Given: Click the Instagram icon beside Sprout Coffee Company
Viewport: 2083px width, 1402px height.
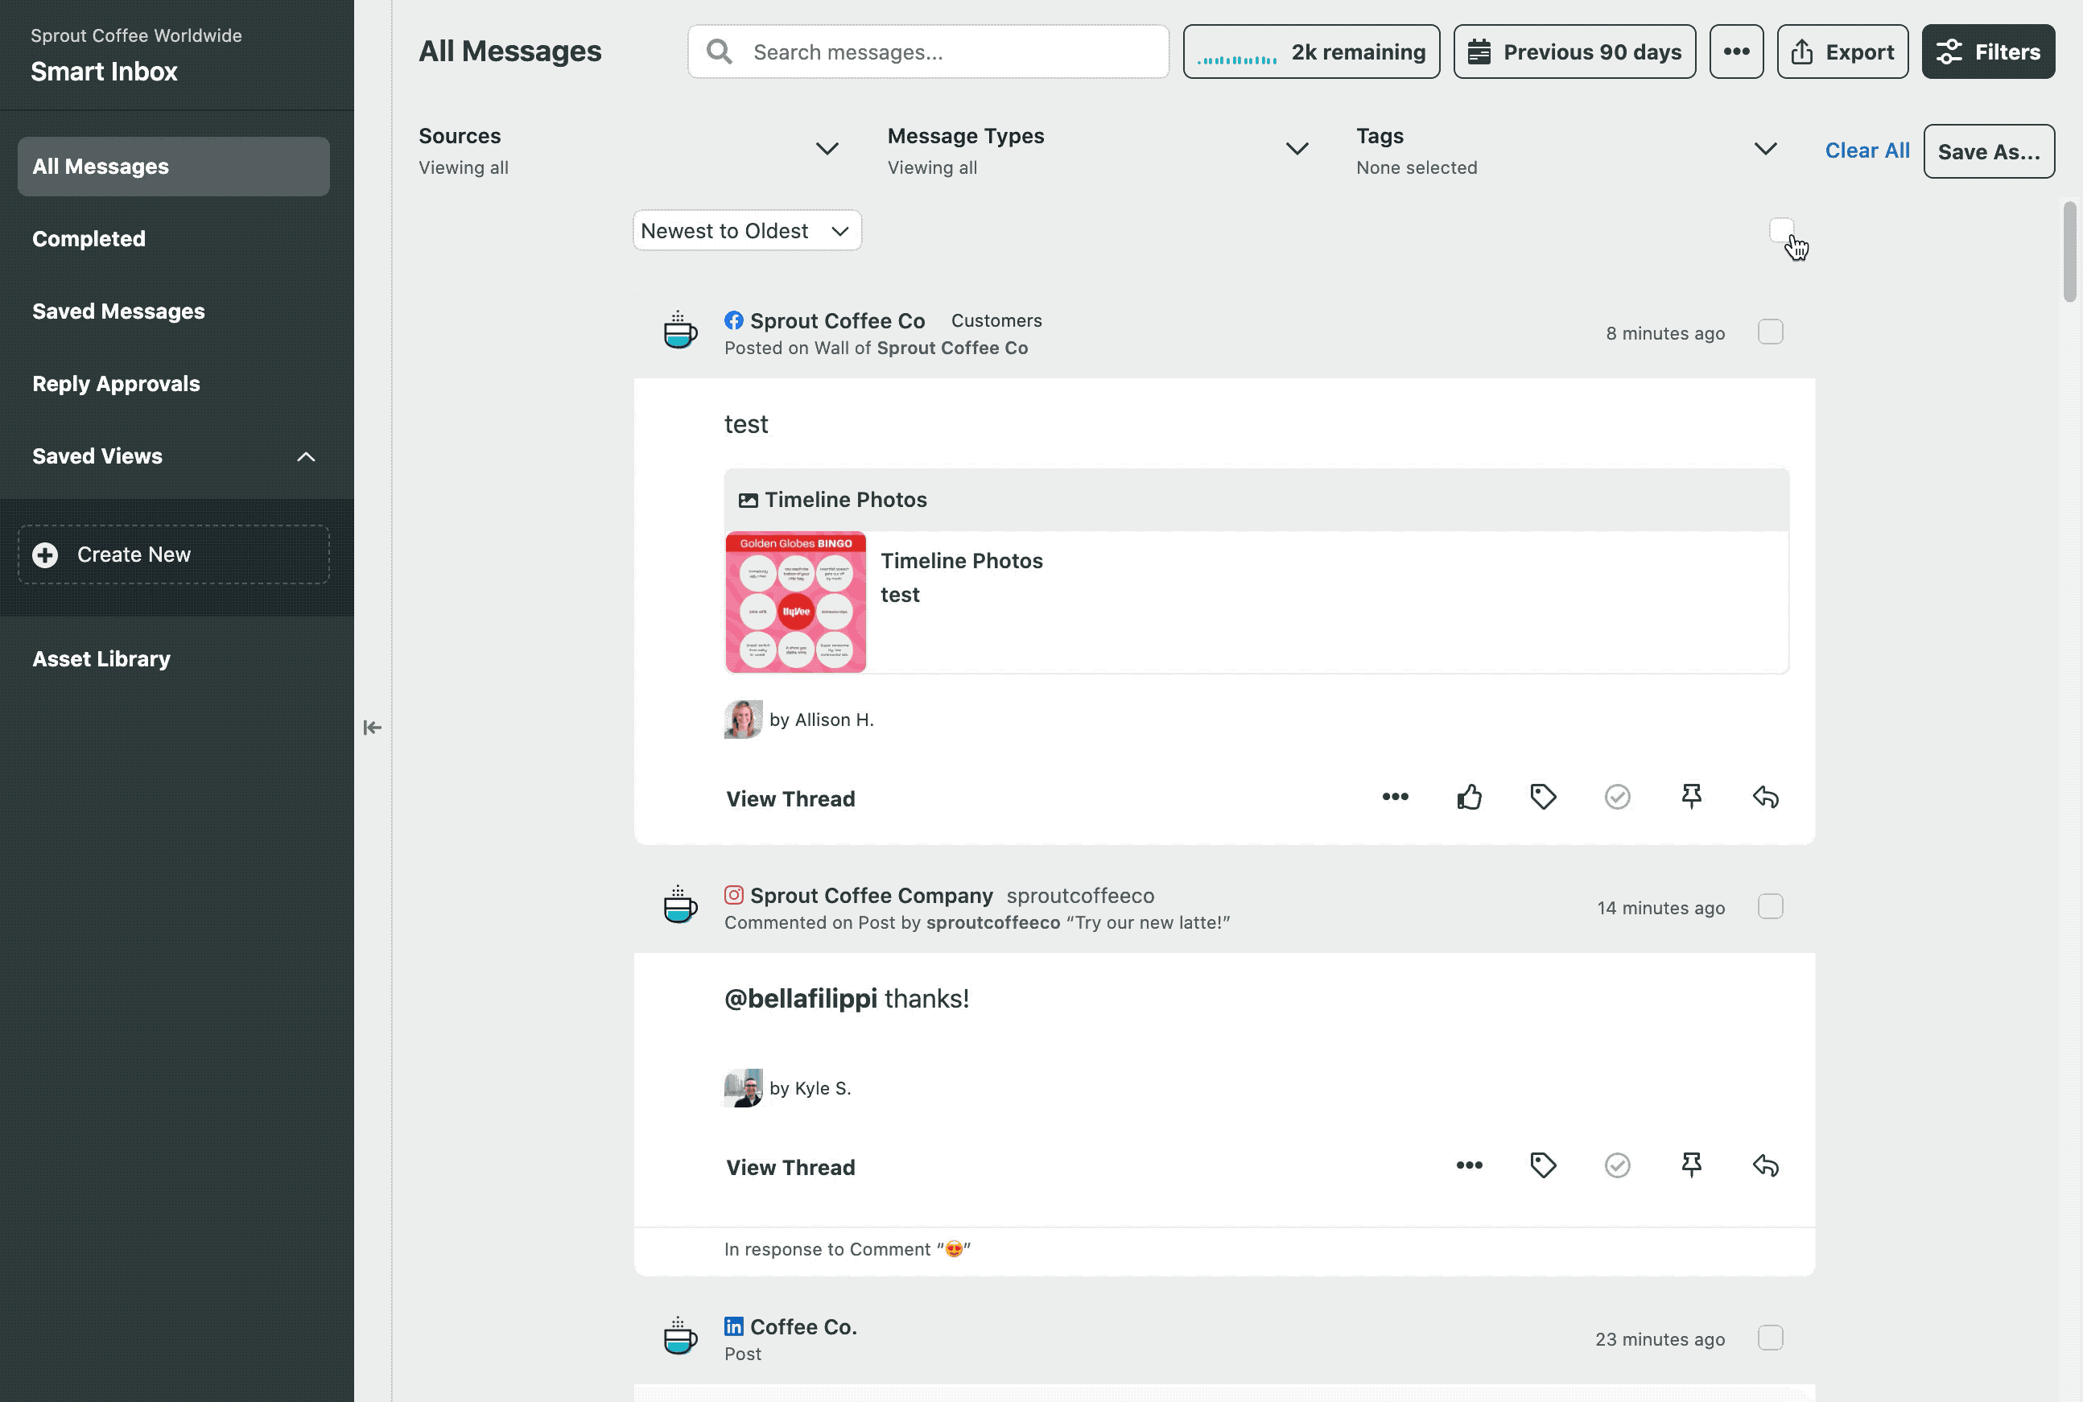Looking at the screenshot, I should pos(734,895).
